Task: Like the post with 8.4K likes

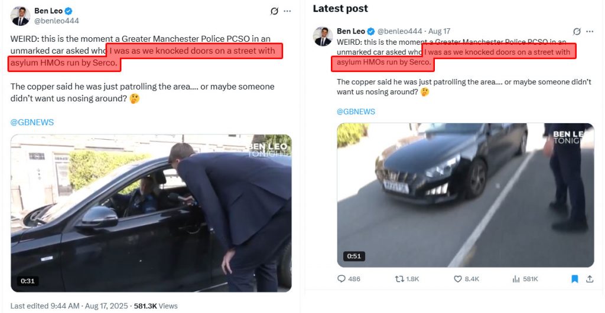Action: coord(458,279)
